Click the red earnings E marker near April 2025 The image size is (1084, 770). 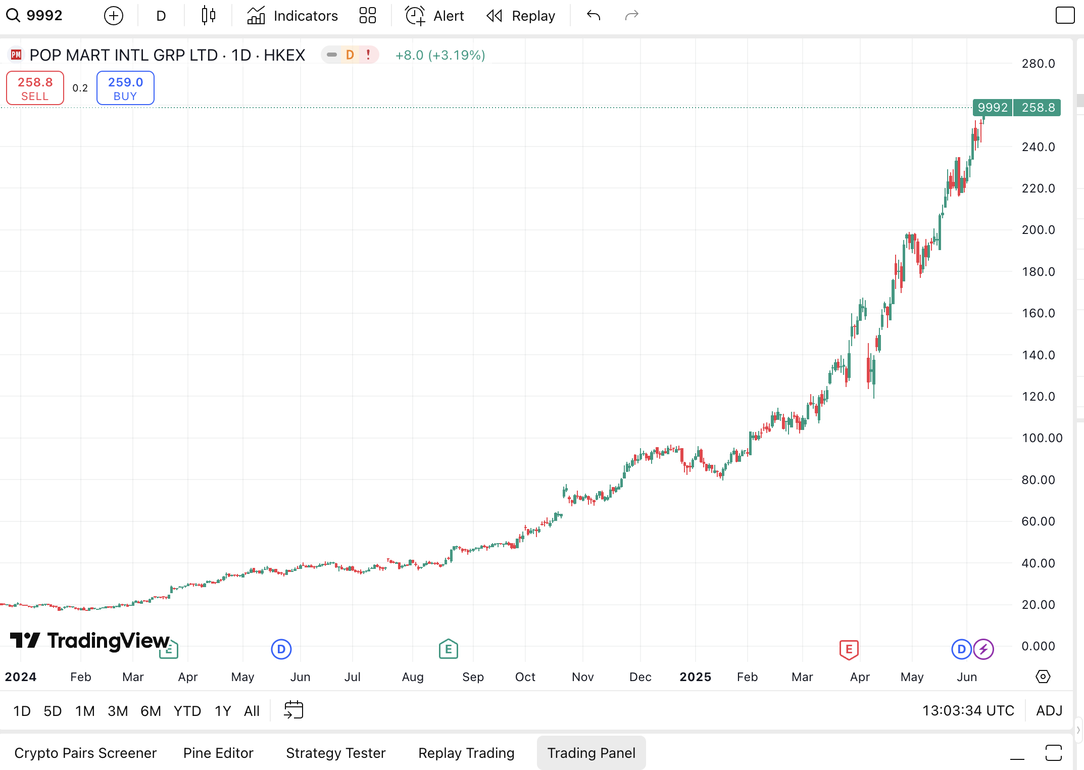[x=849, y=649]
